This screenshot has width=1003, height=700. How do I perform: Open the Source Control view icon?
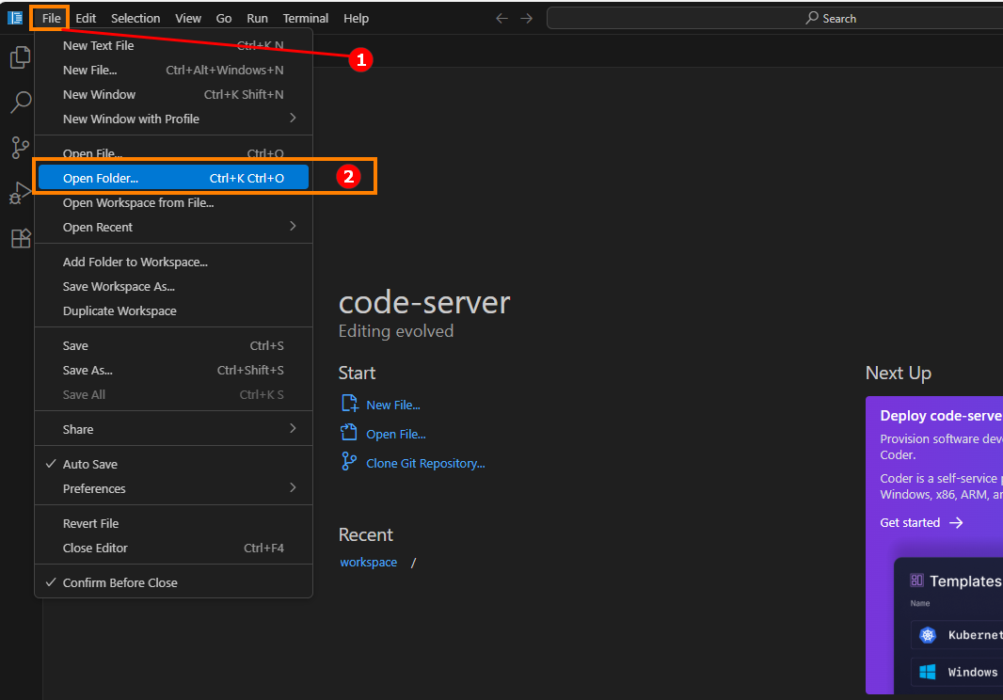pyautogui.click(x=20, y=147)
